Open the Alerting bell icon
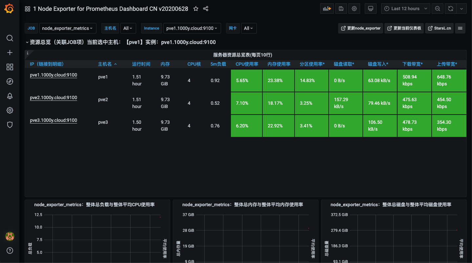This screenshot has height=263, width=472. click(10, 96)
